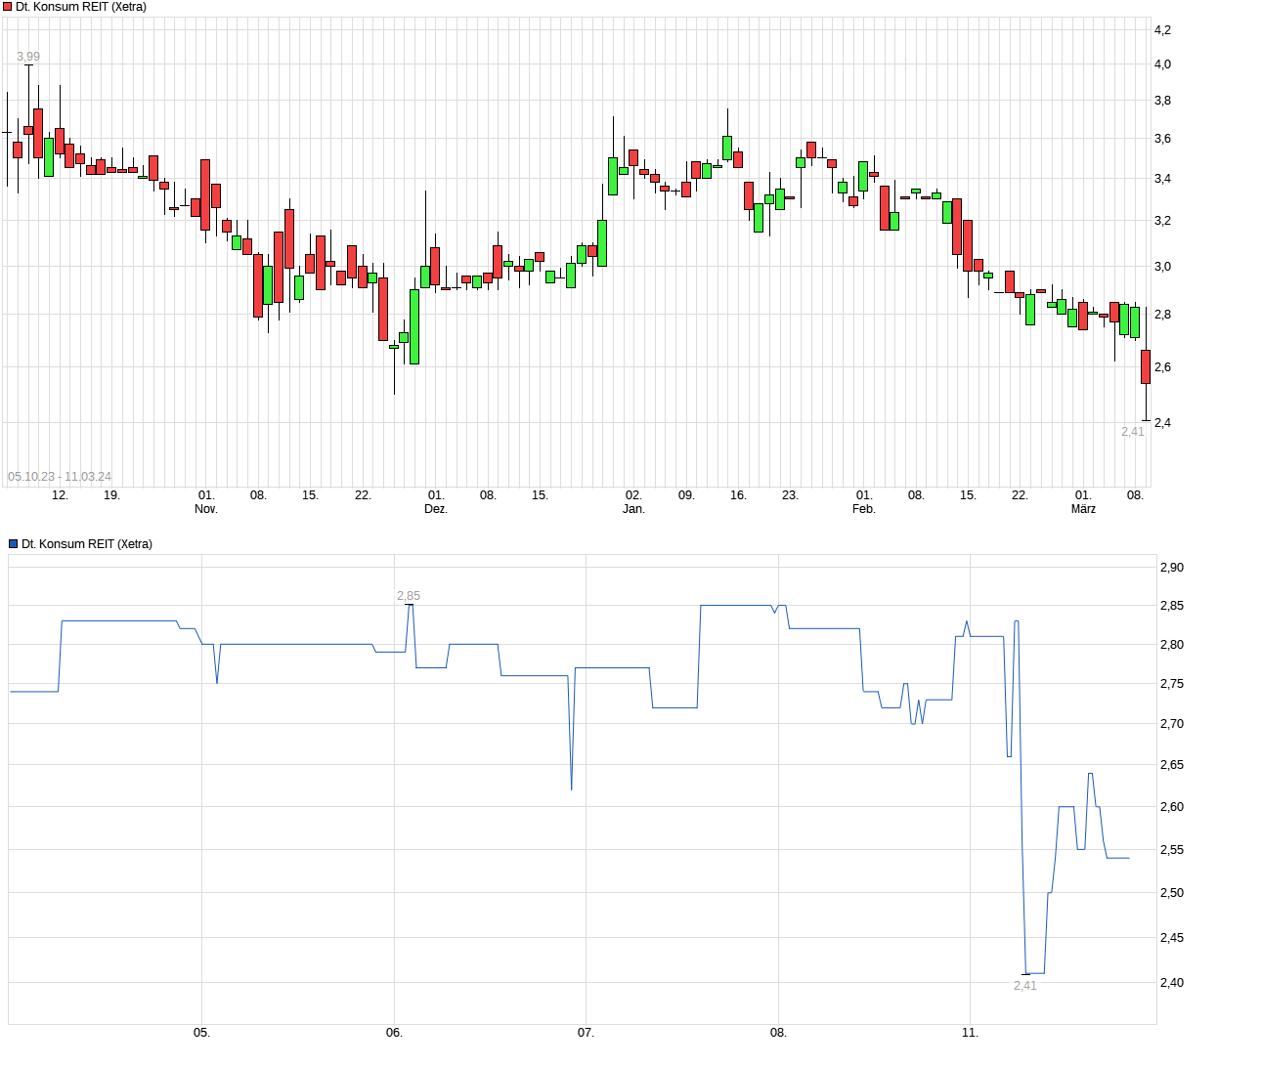
Task: Select the '11.' date label on the lower chart
Action: (x=970, y=1031)
